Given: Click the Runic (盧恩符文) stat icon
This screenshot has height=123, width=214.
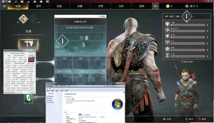Looking at the screenshot, I should [x=167, y=30].
